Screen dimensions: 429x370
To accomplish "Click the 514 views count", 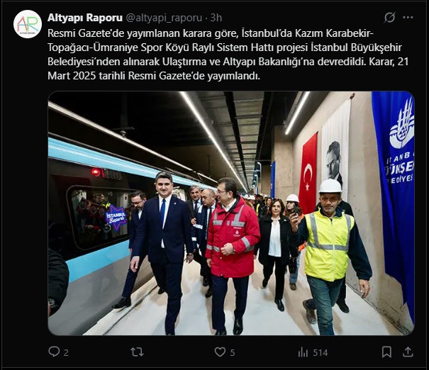I will coord(321,352).
